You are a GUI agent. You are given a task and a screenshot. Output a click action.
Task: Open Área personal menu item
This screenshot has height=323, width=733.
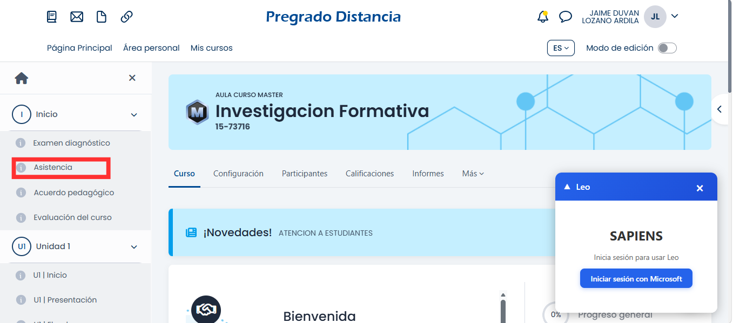(x=151, y=48)
